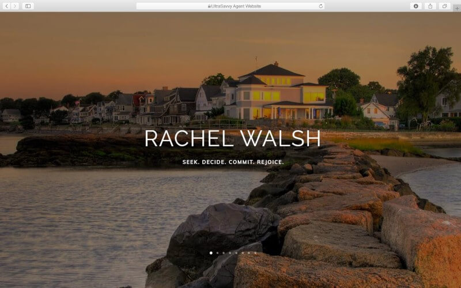The height and width of the screenshot is (288, 461).
Task: Open the Share menu in the toolbar
Action: (x=430, y=6)
